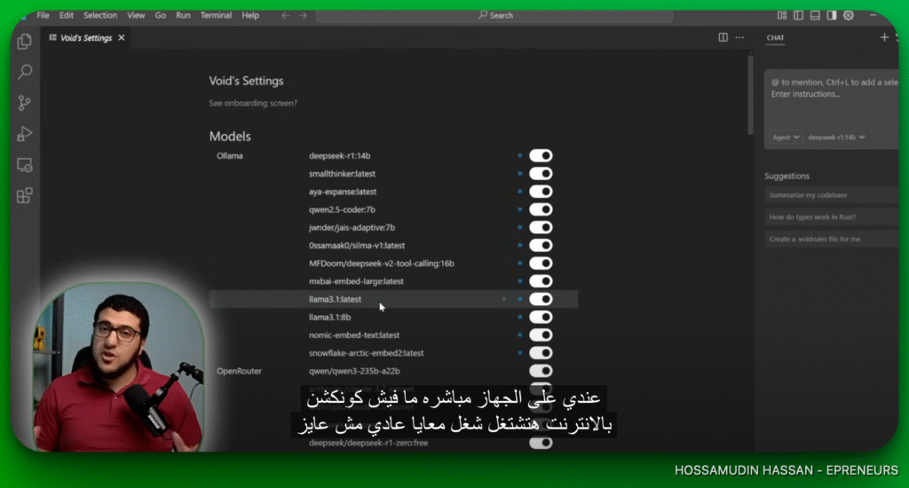This screenshot has height=488, width=909.
Task: Open the deepseek-r1:14b model dropdown in chat
Action: [836, 138]
